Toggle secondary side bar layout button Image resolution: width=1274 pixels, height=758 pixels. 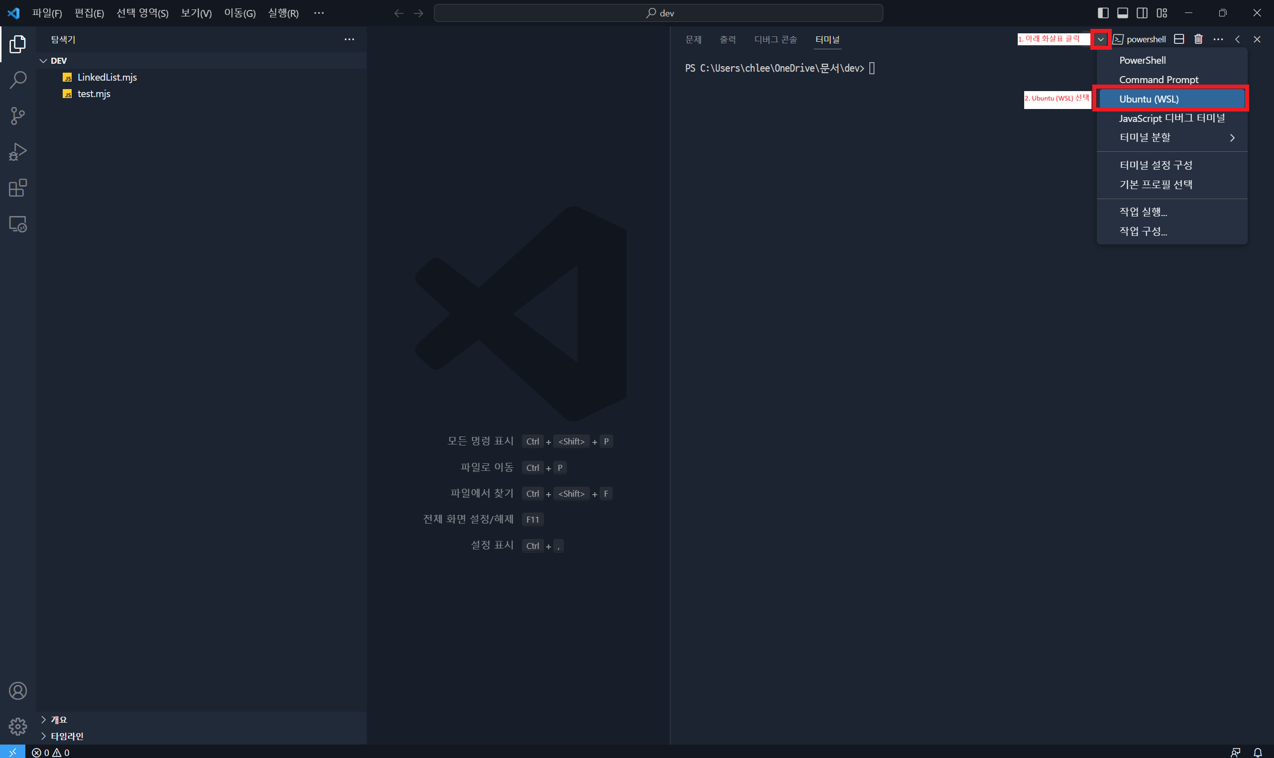pyautogui.click(x=1142, y=13)
